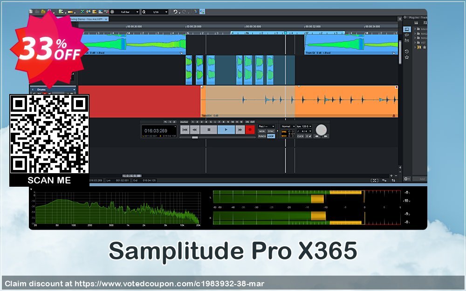Expand the FX favorites tree item

(415, 47)
